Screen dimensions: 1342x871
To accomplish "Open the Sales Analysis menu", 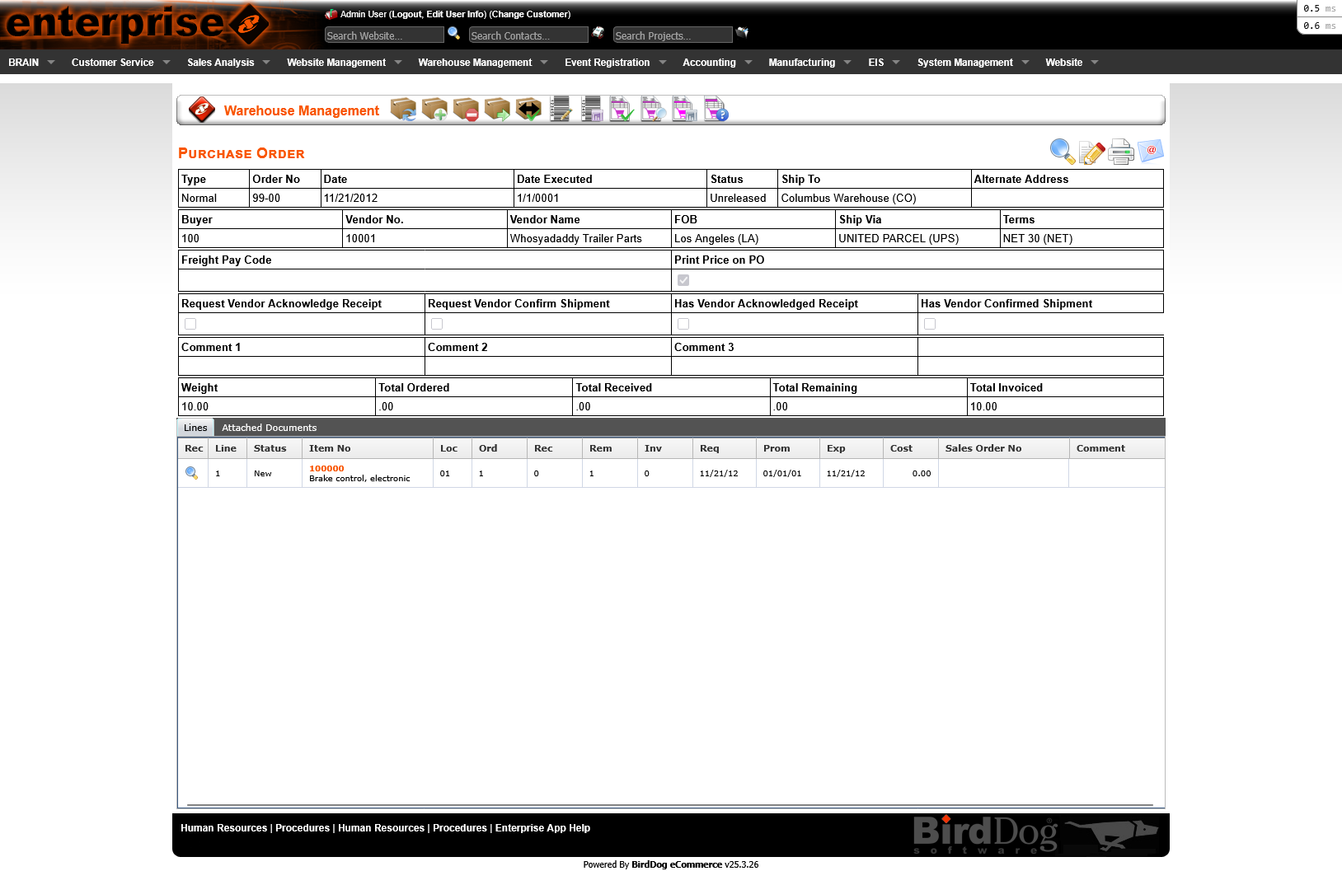I will (222, 62).
